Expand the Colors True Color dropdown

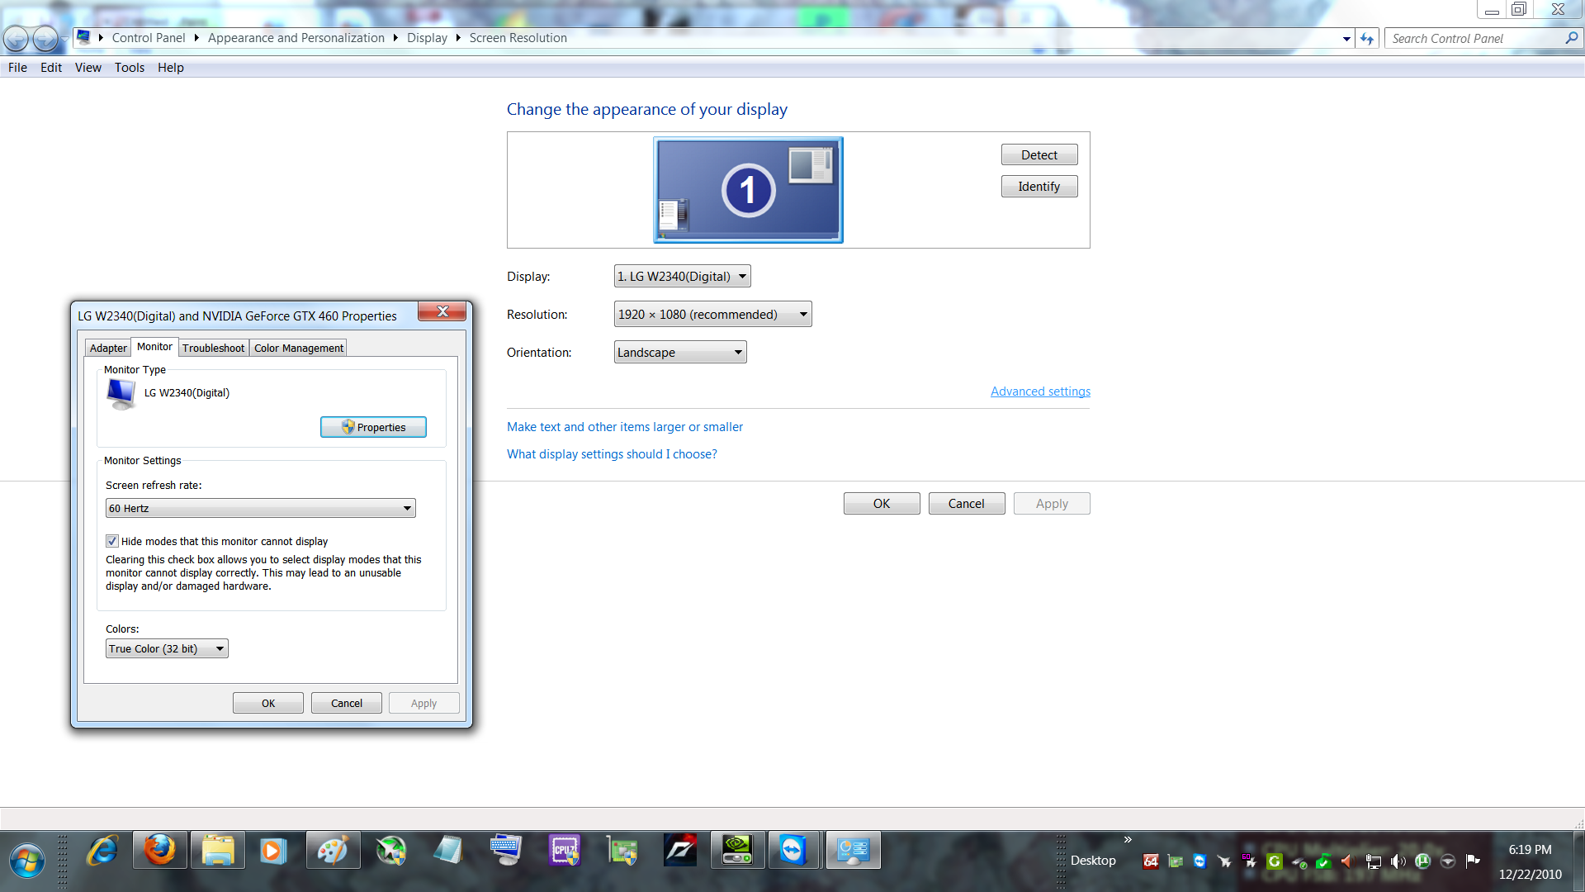pos(167,648)
